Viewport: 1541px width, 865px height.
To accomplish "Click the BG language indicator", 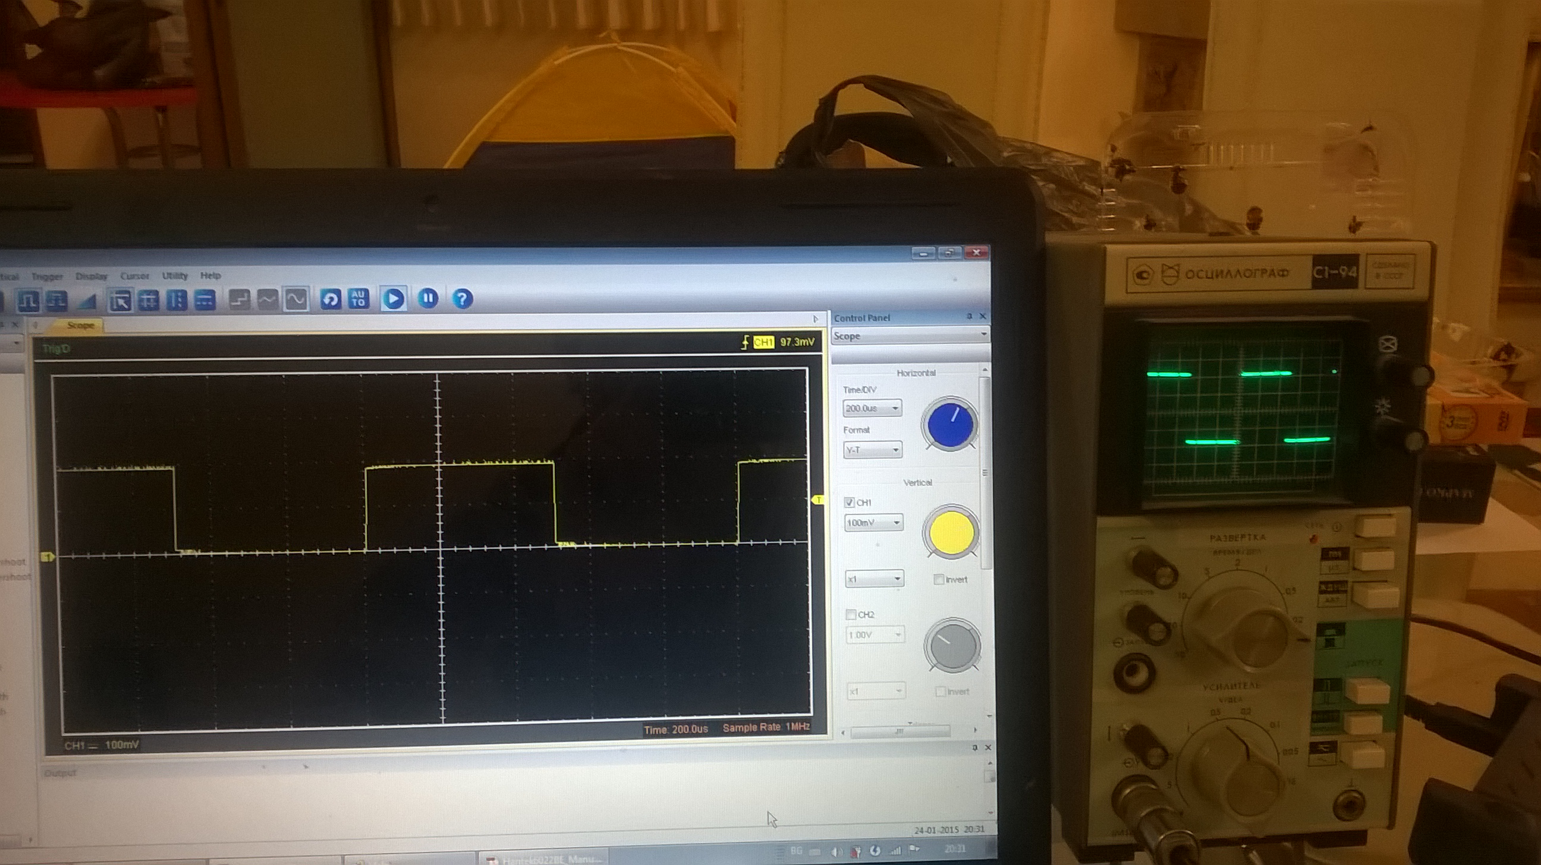I will pos(796,851).
